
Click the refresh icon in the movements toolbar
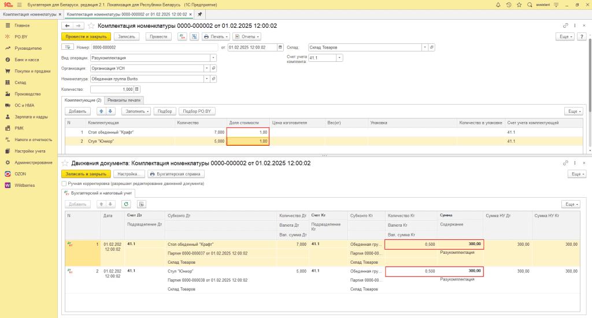tap(126, 204)
